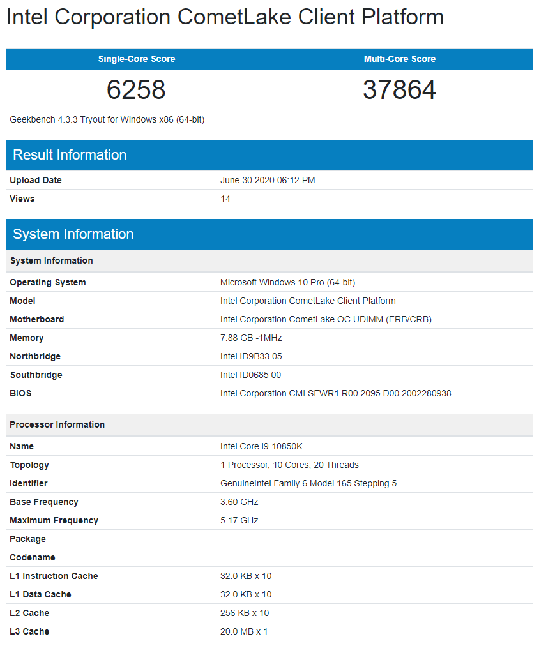Click the Operating System value Windows 10 Pro
Viewport: 539px width, 646px height.
(x=288, y=283)
